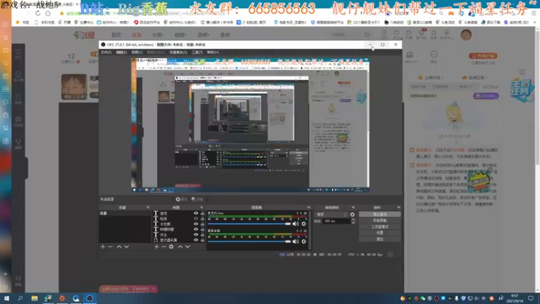Image resolution: width=540 pixels, height=304 pixels.
Task: Click the transition duration 300 ms field
Action: [x=336, y=222]
